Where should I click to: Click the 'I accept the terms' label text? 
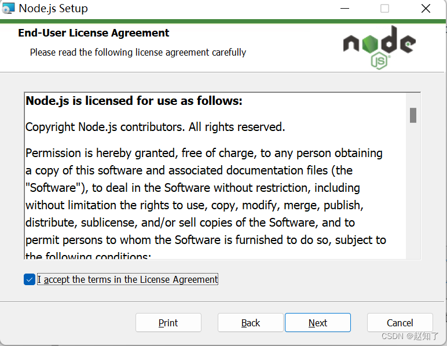tap(127, 279)
